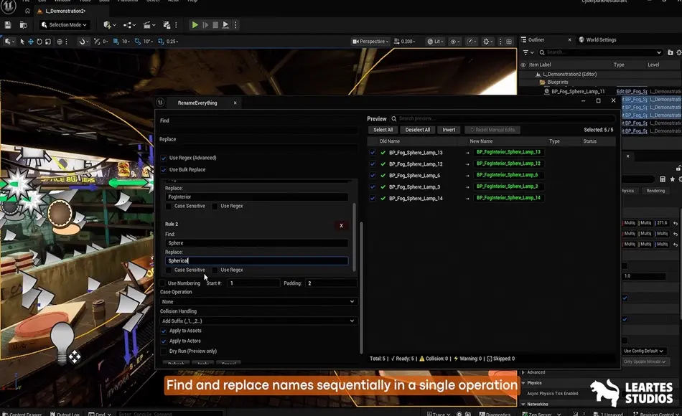The width and height of the screenshot is (682, 416).
Task: Open the Rendering filter tab in Details
Action: [x=655, y=191]
